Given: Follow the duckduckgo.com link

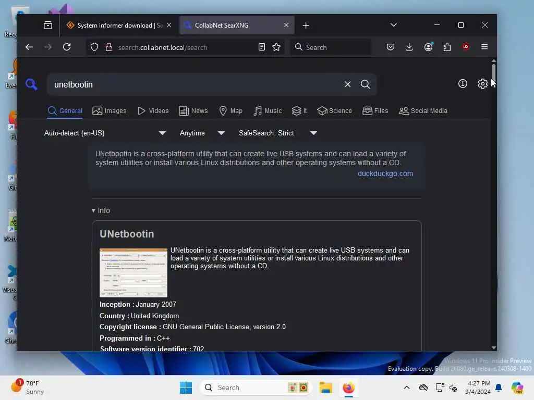Looking at the screenshot, I should 385,173.
